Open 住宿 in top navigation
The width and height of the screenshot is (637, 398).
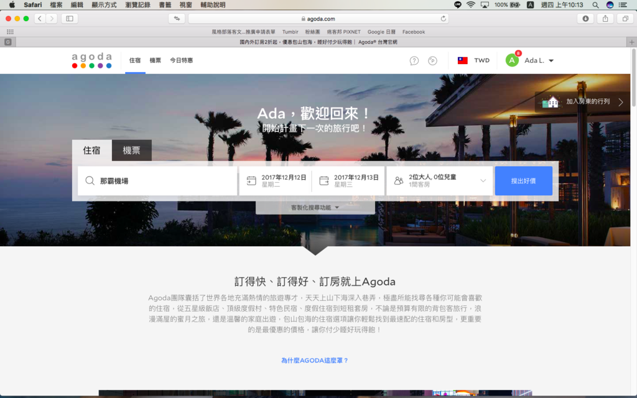pyautogui.click(x=135, y=60)
